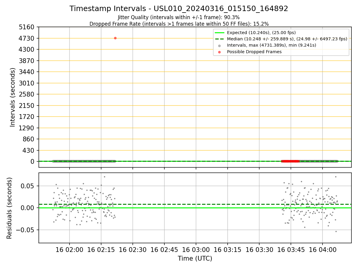Click the dashed green line sample in legend
This screenshot has height=269, width=358.
[220, 39]
